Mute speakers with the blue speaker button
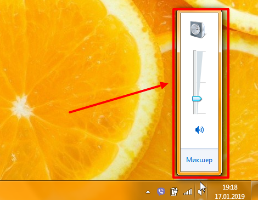Viewport: 258px width, 200px height. tap(199, 130)
